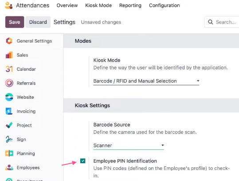
Task: Click the Sign signature icon
Action: (9, 139)
